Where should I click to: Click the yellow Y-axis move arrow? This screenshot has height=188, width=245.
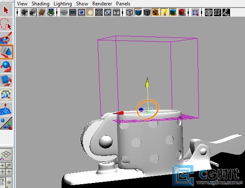147,82
